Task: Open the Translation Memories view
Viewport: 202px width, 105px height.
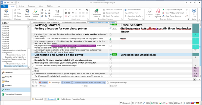Action: click(16, 94)
